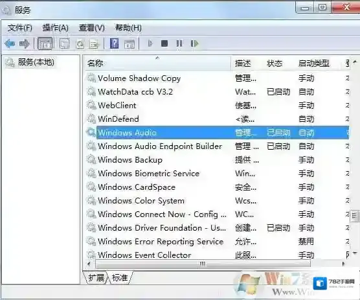The image size is (360, 300).
Task: Click the export list toolbar icon
Action: (x=94, y=43)
